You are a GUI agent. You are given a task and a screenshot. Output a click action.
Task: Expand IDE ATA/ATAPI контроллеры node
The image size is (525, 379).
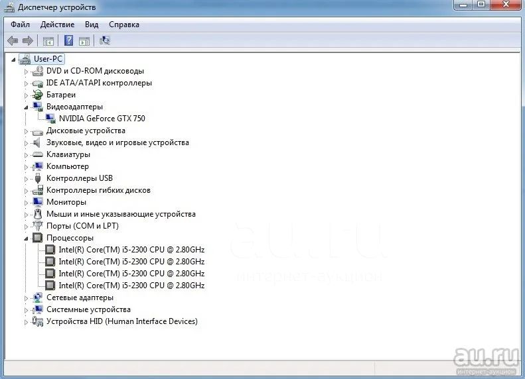tap(26, 83)
